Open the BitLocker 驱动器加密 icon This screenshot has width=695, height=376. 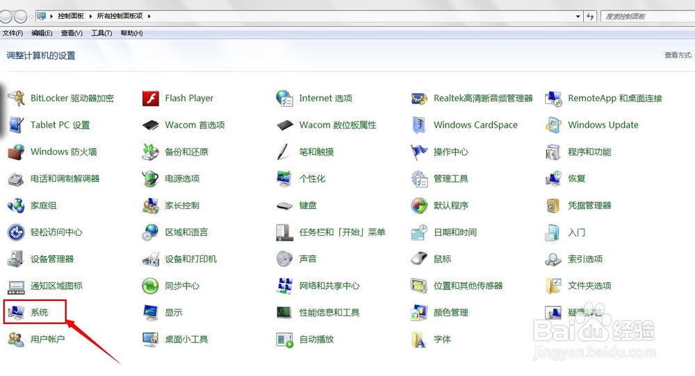click(17, 99)
